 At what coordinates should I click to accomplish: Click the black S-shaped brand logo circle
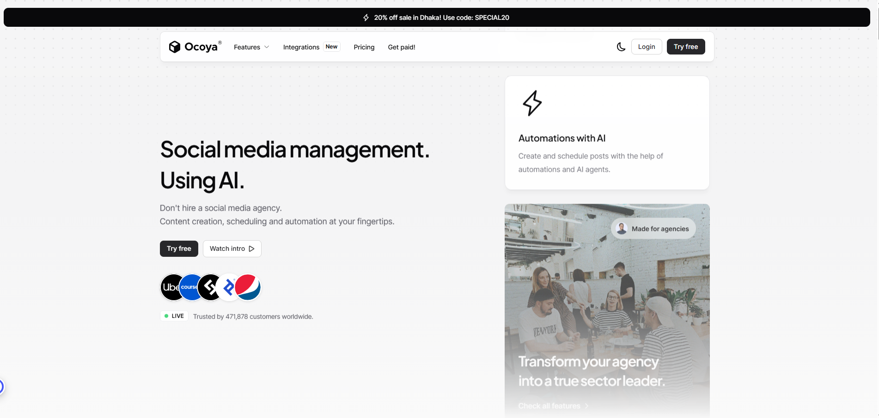tap(208, 287)
